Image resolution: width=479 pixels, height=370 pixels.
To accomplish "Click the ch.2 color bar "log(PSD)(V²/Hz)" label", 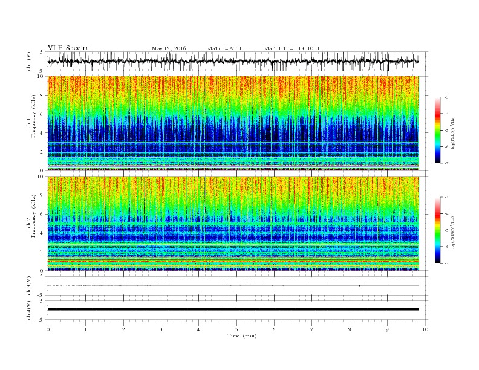I will tap(452, 232).
